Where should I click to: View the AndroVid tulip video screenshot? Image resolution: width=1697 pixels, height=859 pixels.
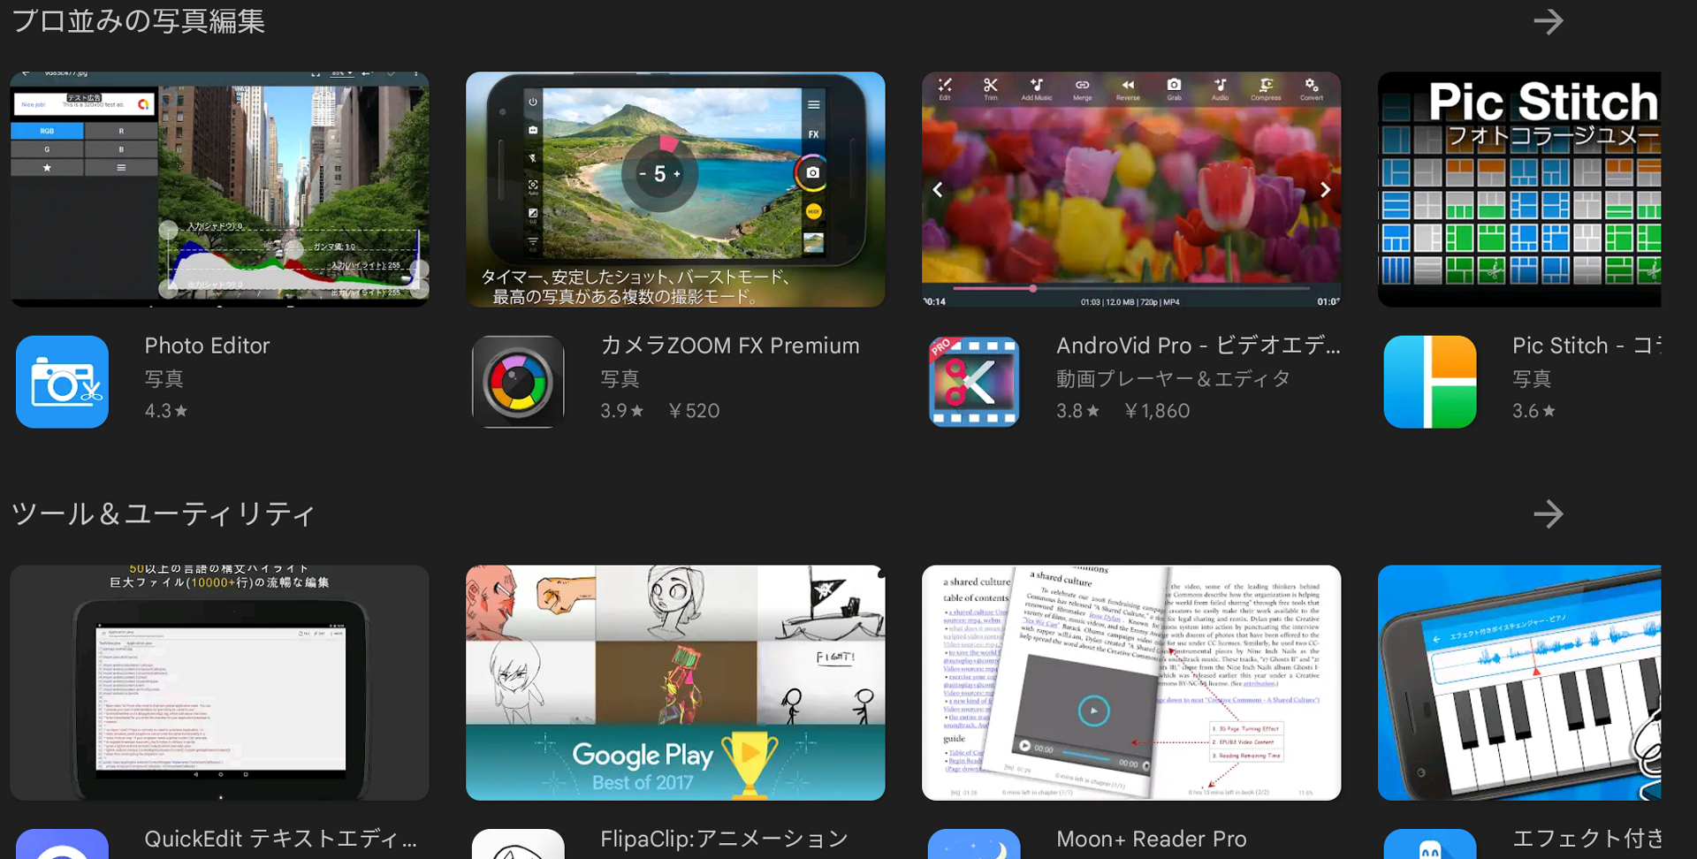point(1131,189)
